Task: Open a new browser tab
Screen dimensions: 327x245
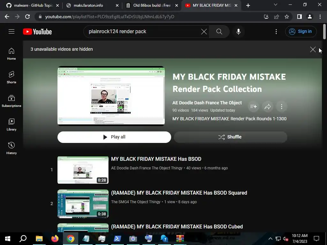Action: click(x=248, y=5)
